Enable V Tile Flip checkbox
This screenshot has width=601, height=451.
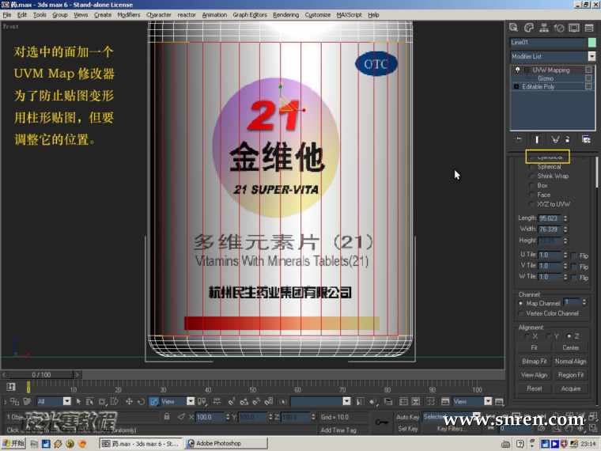pos(574,267)
